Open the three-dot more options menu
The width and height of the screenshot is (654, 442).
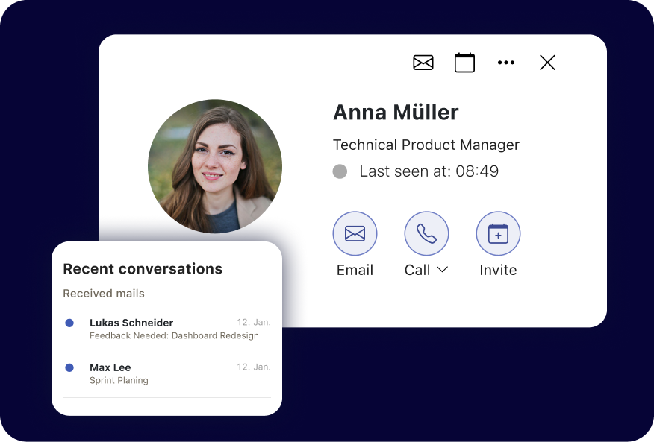coord(506,63)
